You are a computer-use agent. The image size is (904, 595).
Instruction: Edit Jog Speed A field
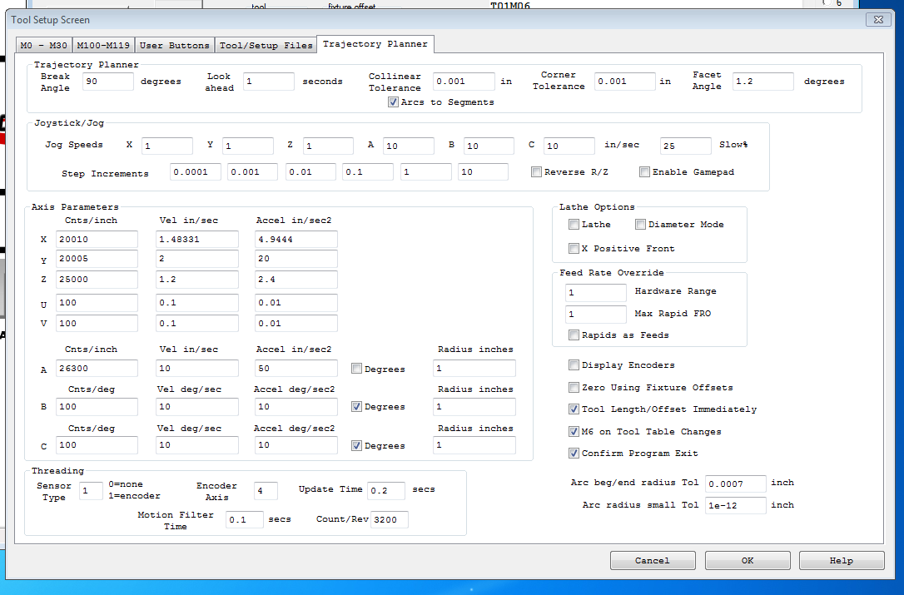point(408,146)
